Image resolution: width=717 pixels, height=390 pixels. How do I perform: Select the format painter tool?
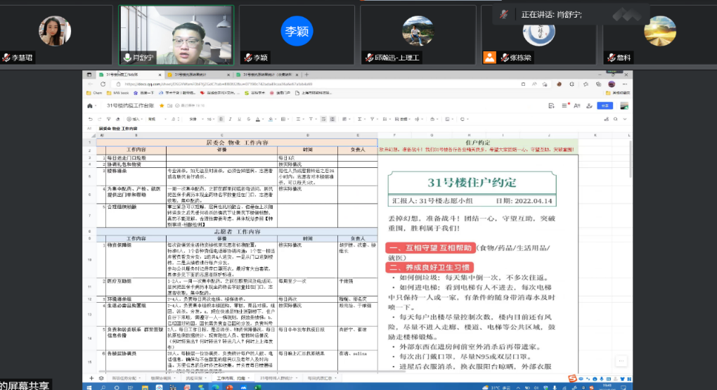(108, 119)
